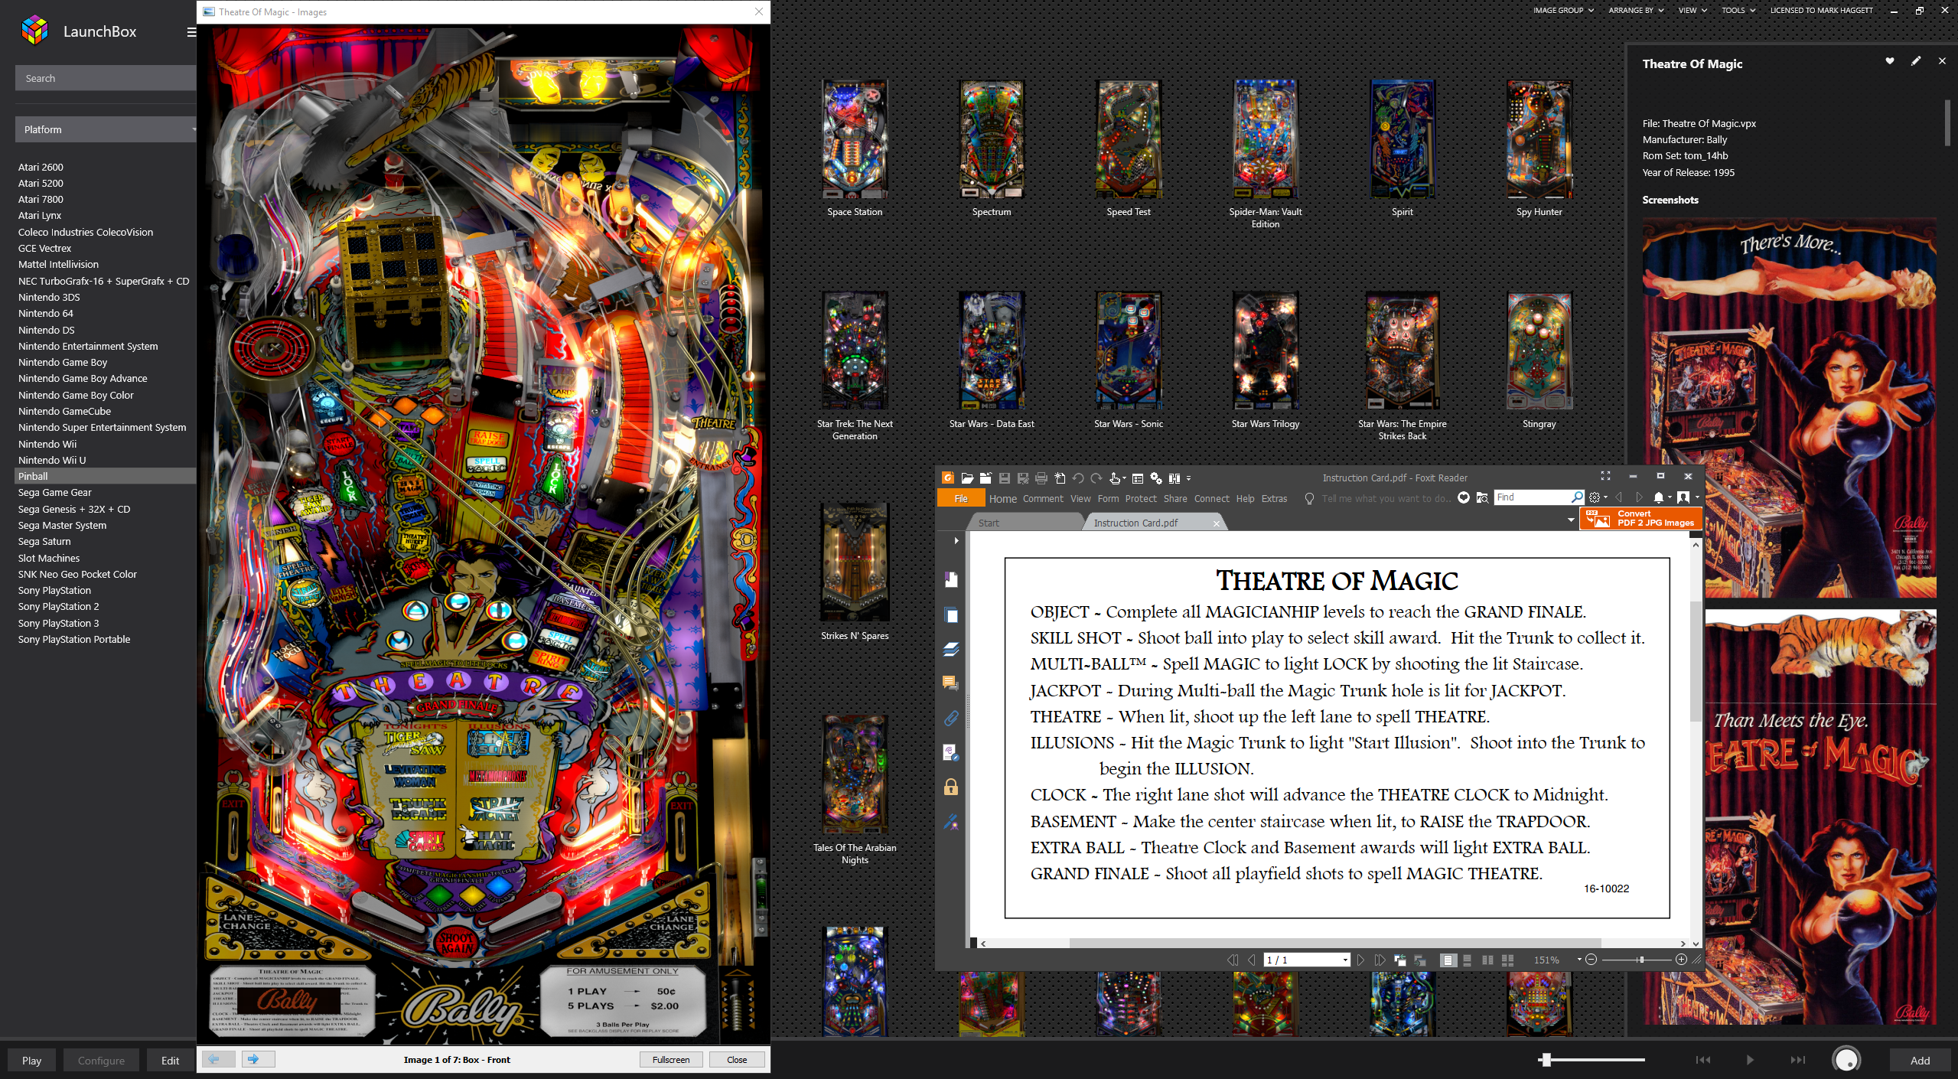The height and width of the screenshot is (1079, 1958).
Task: Open the Protect ribbon tab
Action: click(x=1140, y=499)
